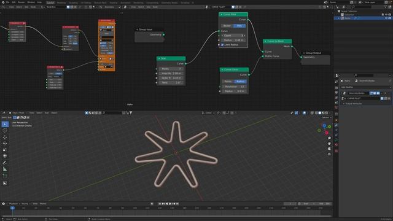Screen dimensions: 393x221
Task: Click the new scene icon beside the Scene field
Action: point(352,2)
